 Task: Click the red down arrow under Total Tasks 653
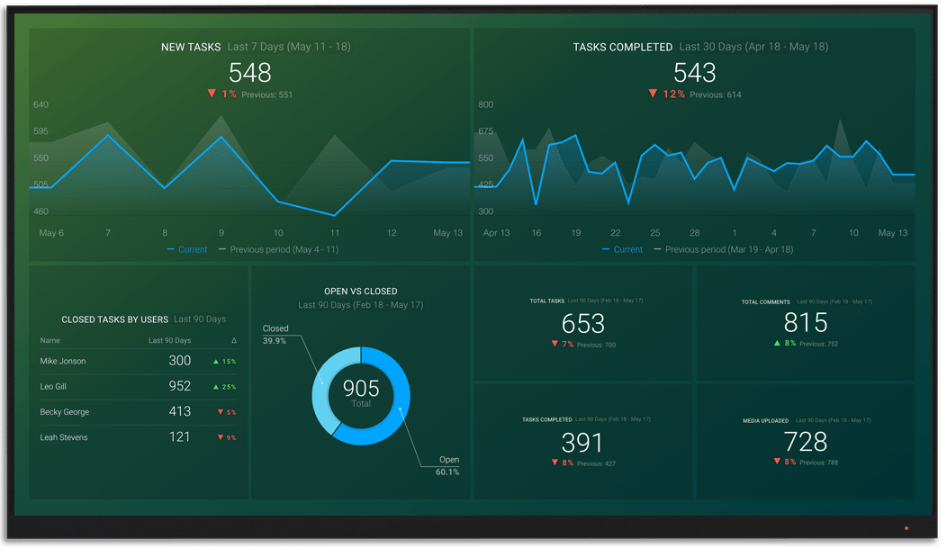[x=555, y=344]
